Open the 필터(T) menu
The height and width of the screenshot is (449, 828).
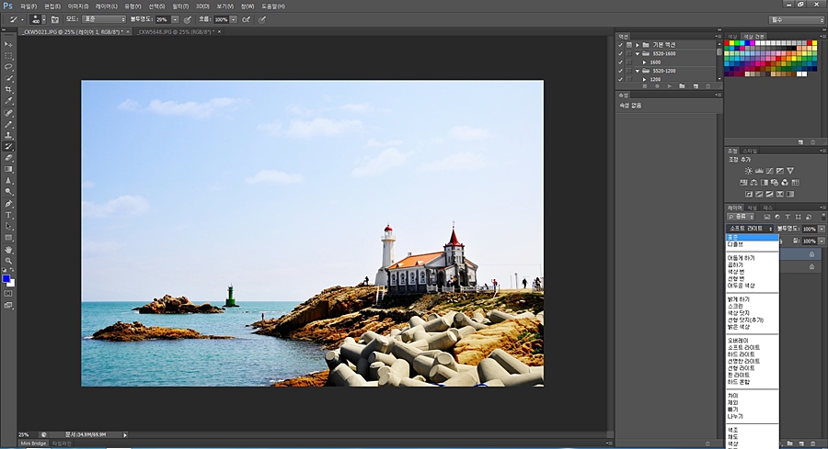click(180, 6)
